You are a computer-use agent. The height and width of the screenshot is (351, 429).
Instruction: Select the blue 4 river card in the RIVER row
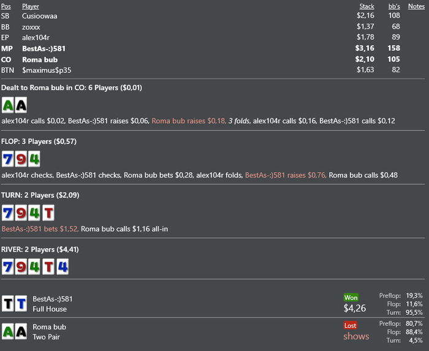click(x=61, y=267)
